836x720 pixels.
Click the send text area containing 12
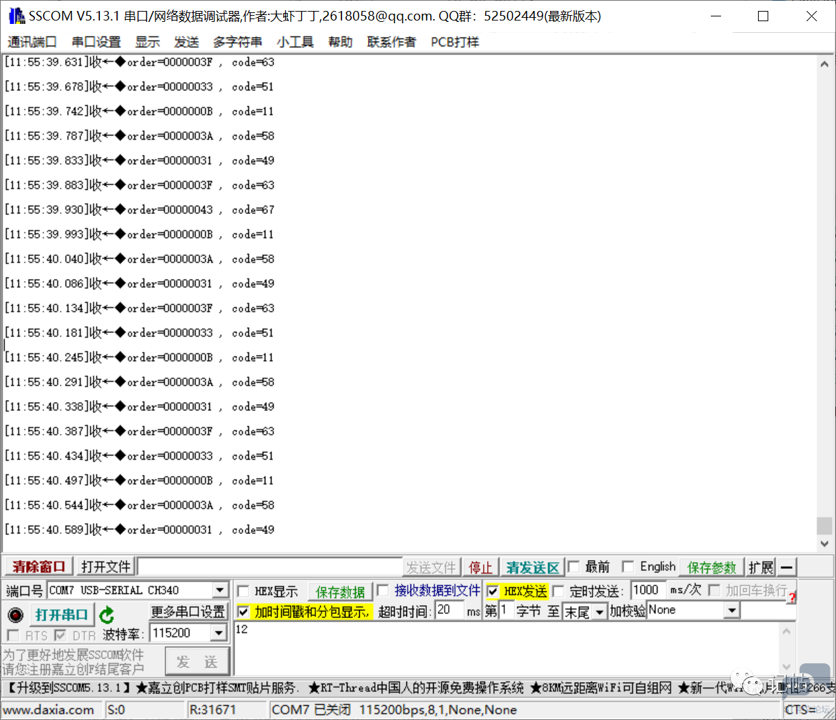pos(506,648)
